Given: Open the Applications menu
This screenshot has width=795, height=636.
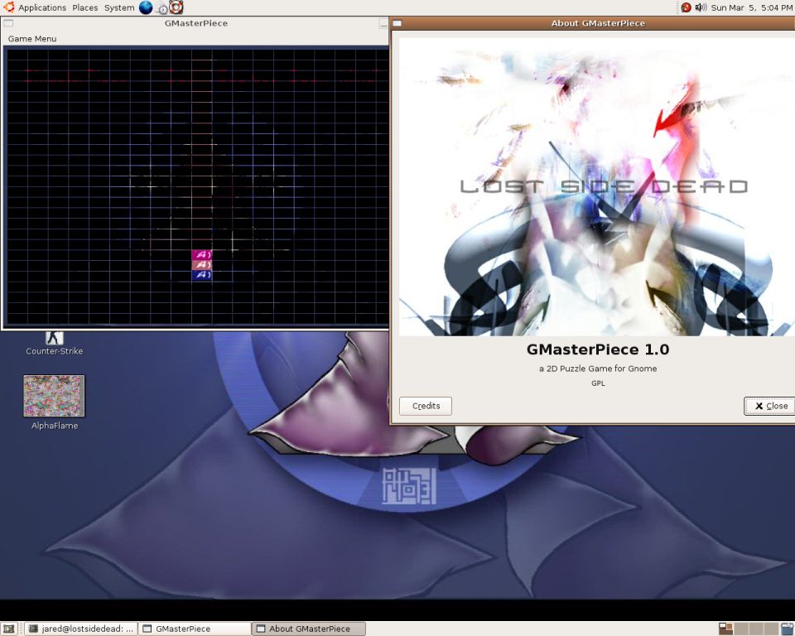Looking at the screenshot, I should pos(42,7).
